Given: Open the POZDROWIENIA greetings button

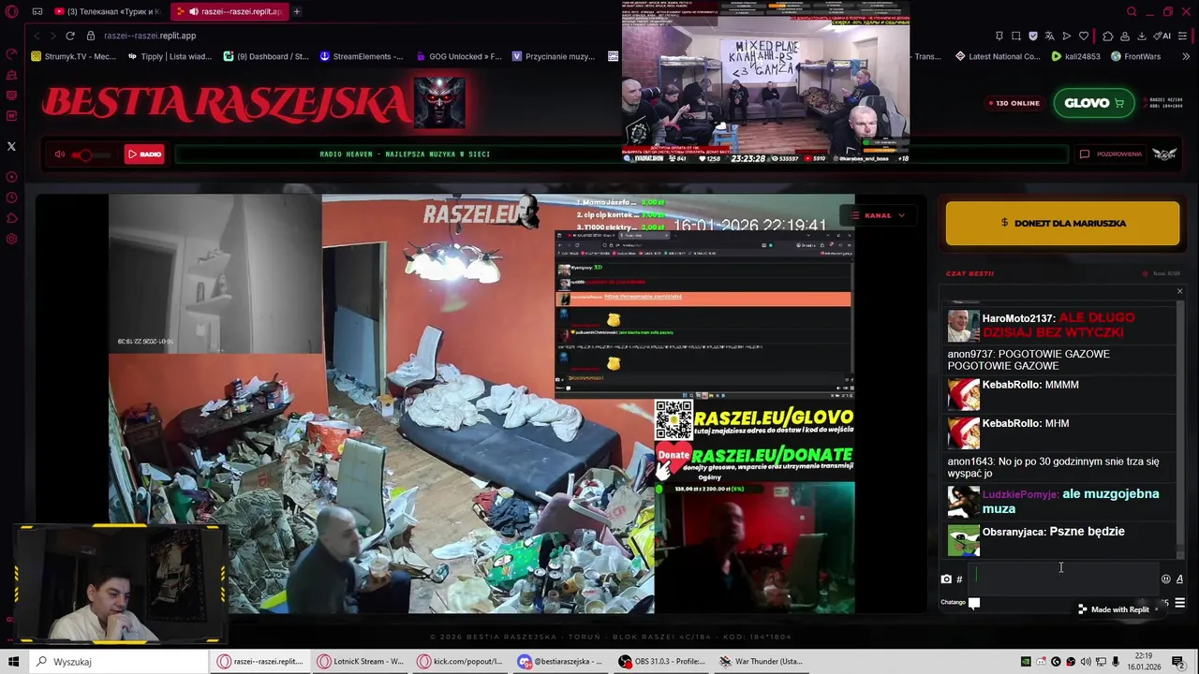Looking at the screenshot, I should 1112,154.
